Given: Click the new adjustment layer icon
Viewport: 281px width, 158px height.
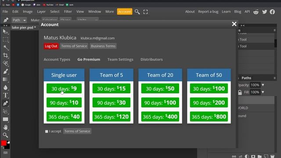Looking at the screenshot, I should pos(247,156).
